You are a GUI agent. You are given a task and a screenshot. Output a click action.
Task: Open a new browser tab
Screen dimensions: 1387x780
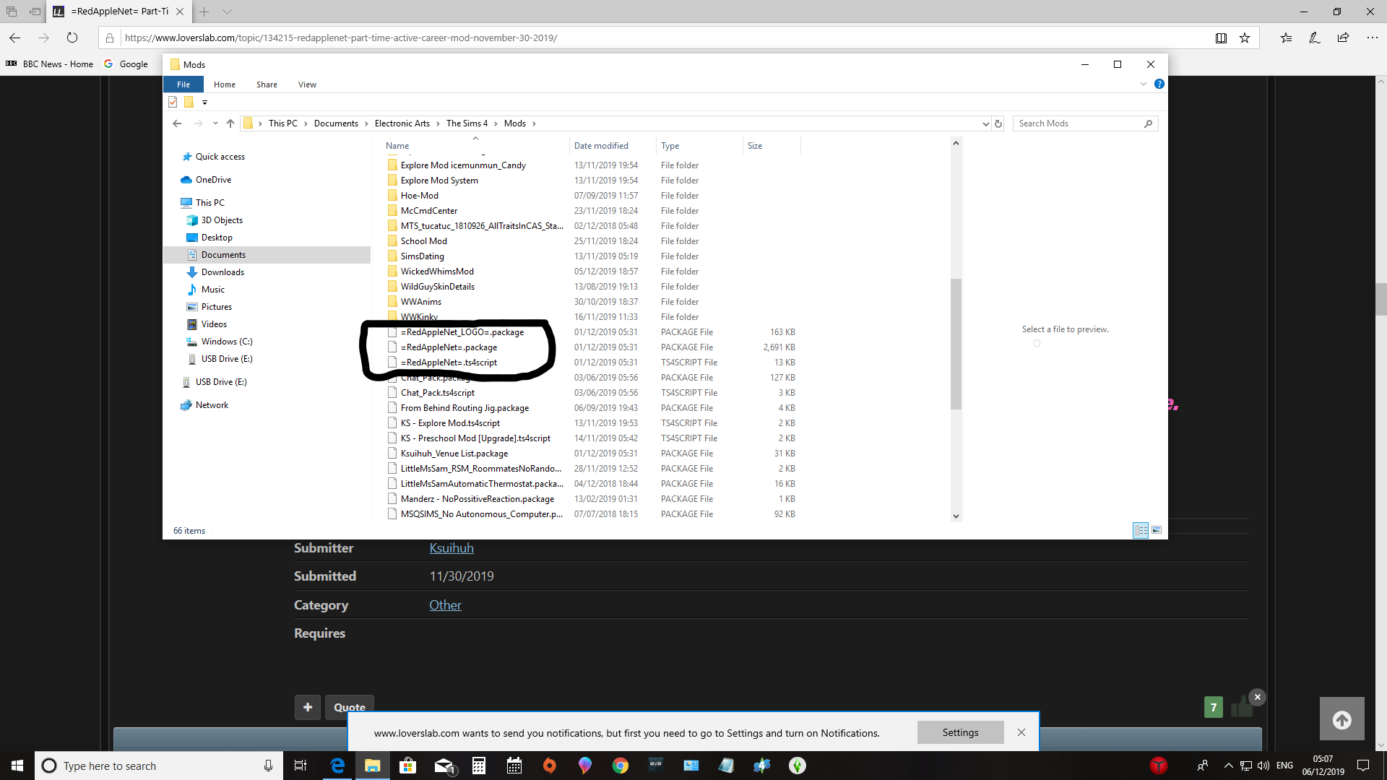click(204, 12)
